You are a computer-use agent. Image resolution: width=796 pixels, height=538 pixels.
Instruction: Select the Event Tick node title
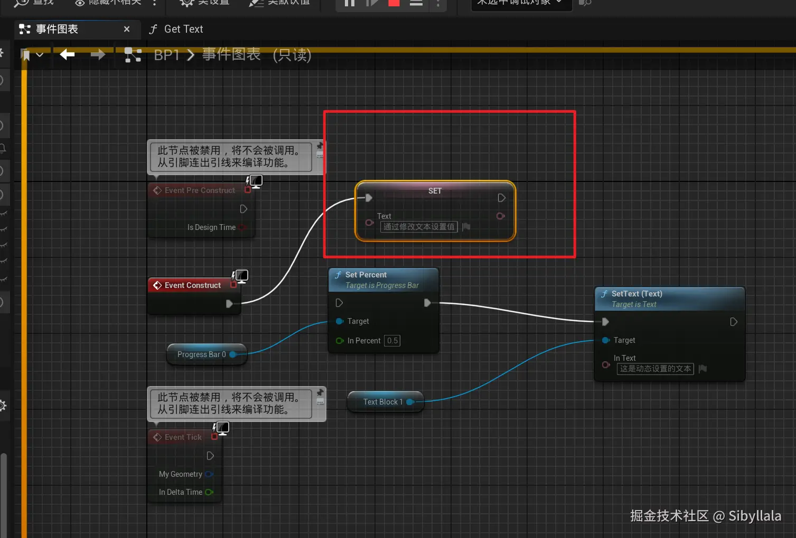(x=183, y=437)
